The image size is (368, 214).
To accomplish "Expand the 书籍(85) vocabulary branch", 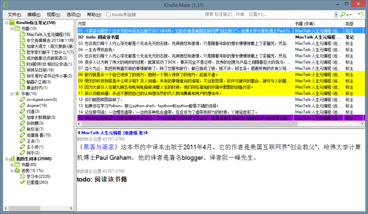I will point(12,165).
